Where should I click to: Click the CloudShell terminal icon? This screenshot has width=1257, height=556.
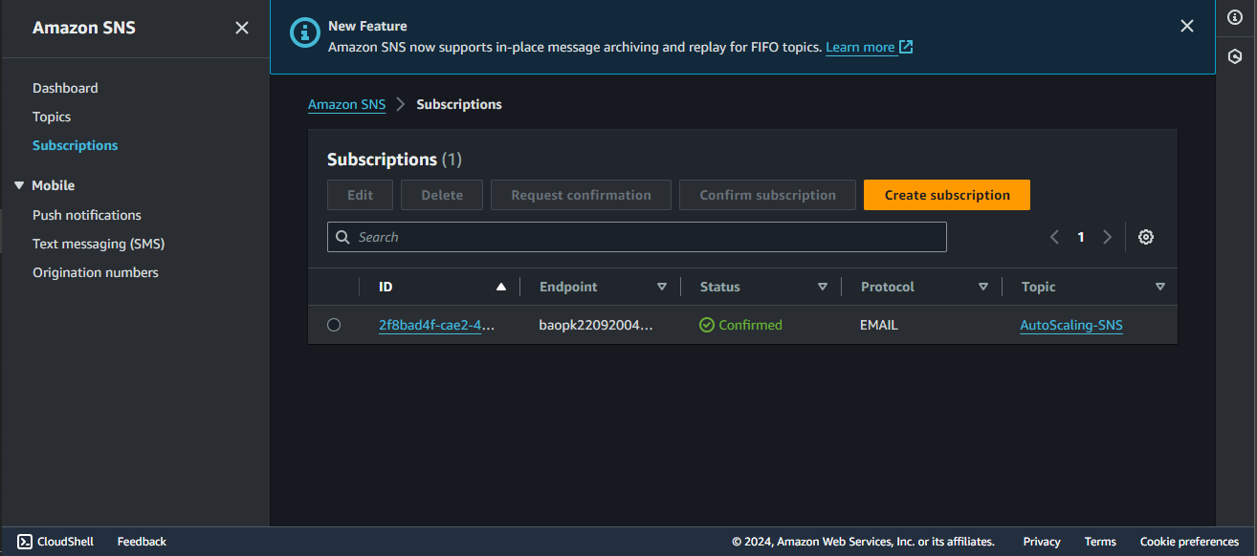tap(25, 542)
